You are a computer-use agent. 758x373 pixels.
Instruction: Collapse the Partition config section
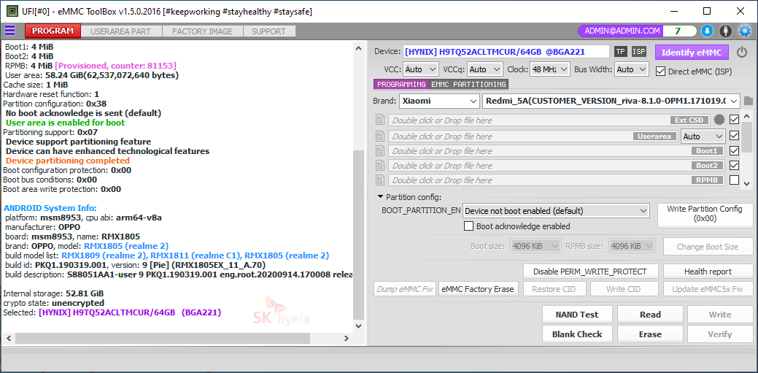380,197
